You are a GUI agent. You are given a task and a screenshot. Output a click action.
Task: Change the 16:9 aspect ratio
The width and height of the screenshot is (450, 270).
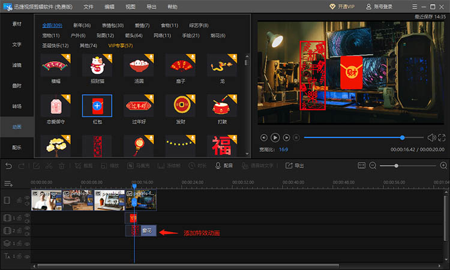[x=283, y=149]
